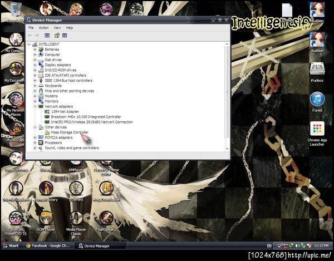Click the Processors category icon
The image size is (334, 261).
point(41,142)
